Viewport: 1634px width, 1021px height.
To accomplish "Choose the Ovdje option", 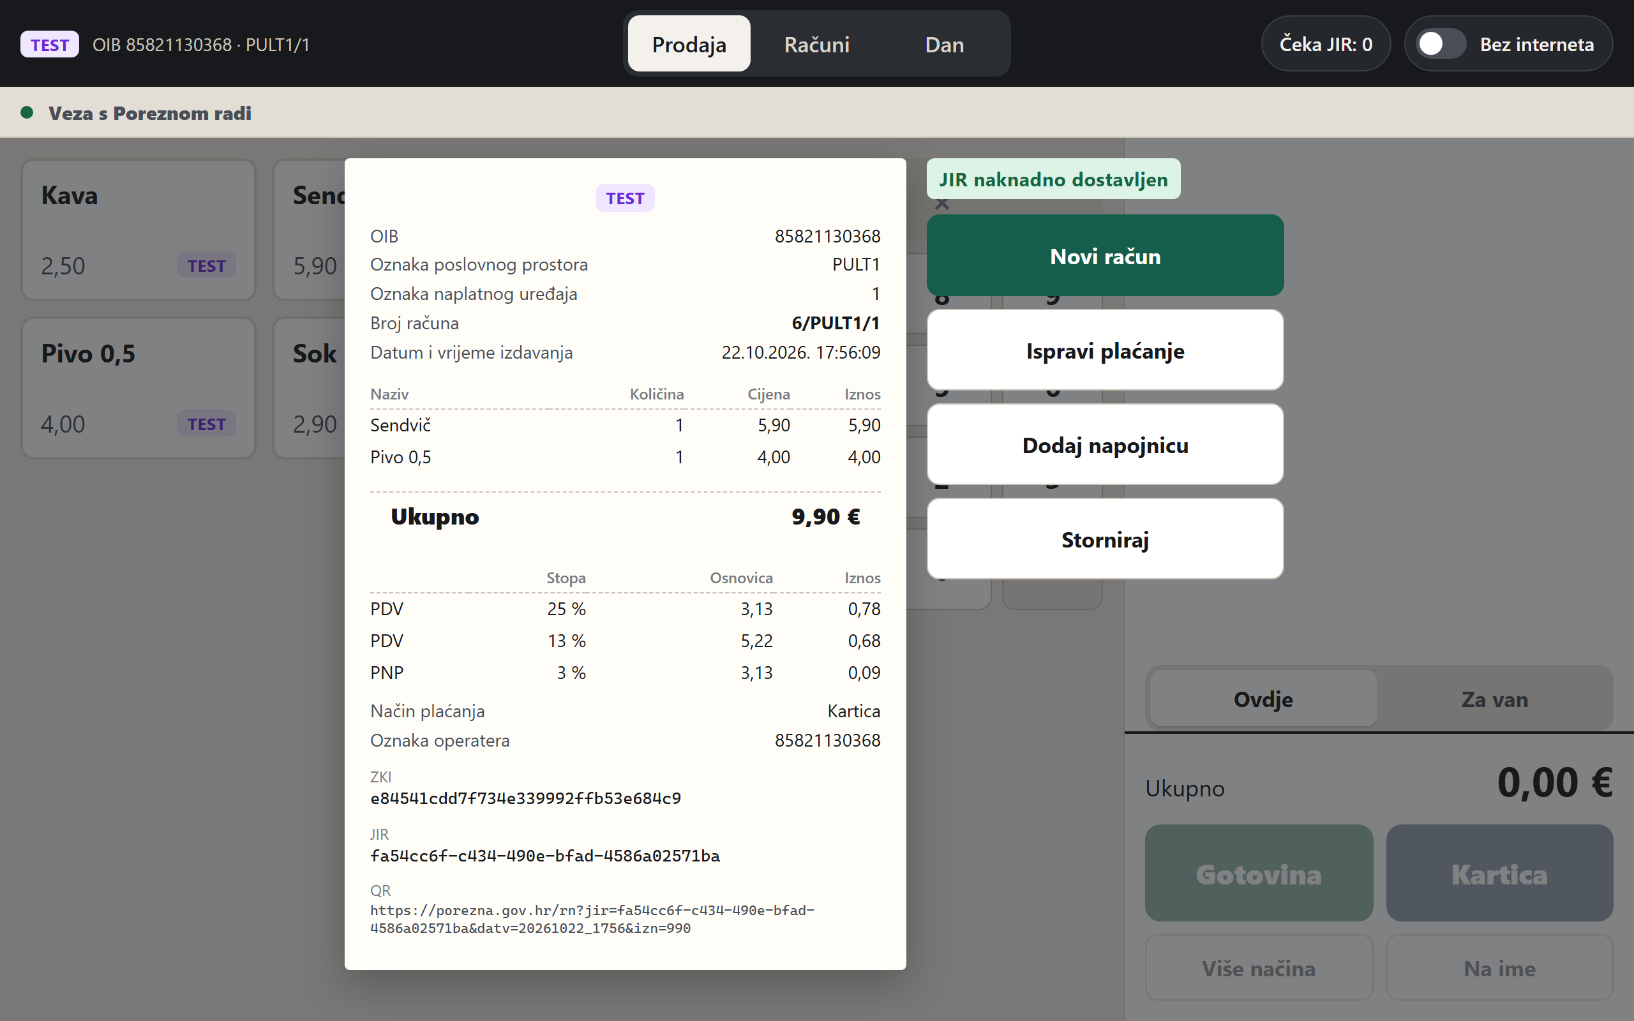I will pos(1263,699).
